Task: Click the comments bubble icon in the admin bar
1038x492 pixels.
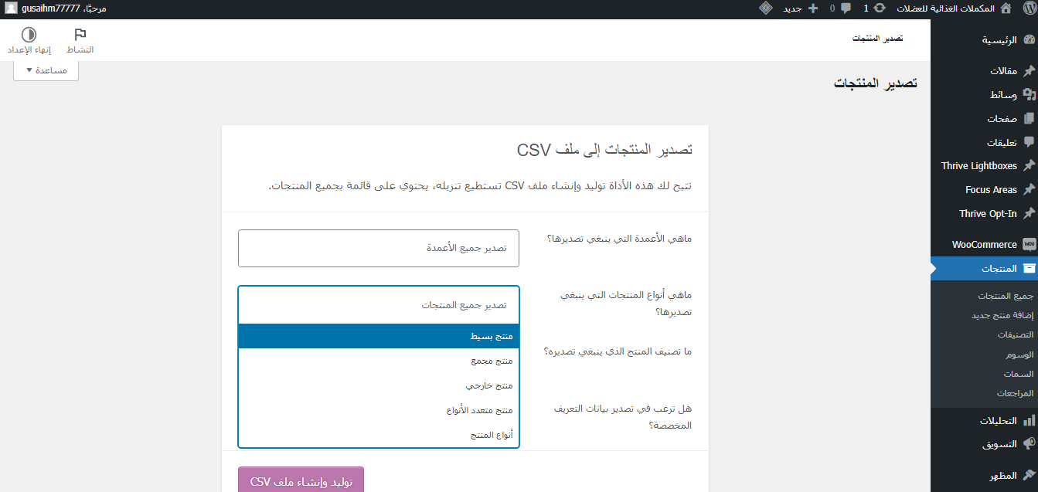Action: point(845,8)
